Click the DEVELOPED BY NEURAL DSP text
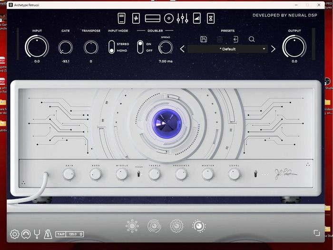This screenshot has height=250, width=333. coord(285,15)
